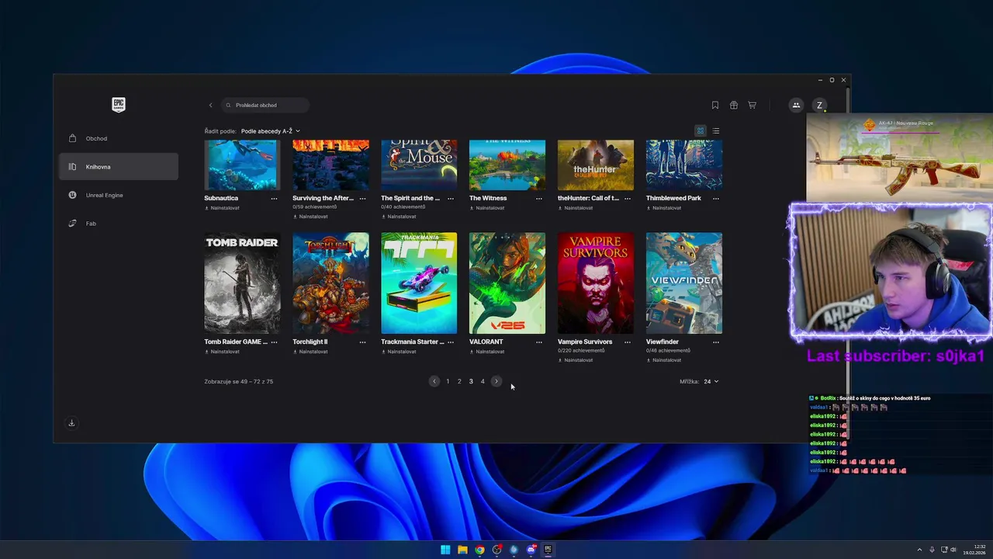Click the Epic Games logo
The height and width of the screenshot is (559, 993).
(119, 105)
